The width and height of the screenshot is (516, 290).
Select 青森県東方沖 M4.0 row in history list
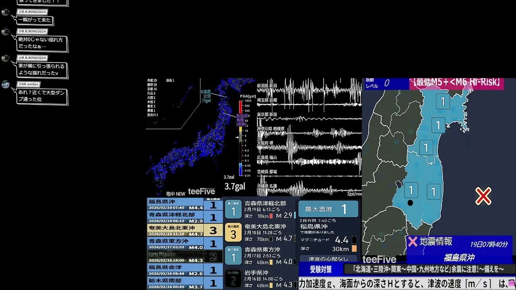(184, 244)
